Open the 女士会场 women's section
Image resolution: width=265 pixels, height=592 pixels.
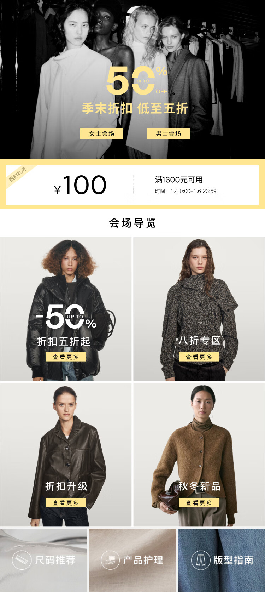[x=101, y=133]
